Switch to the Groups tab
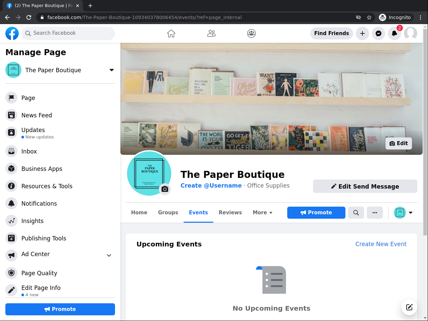 pyautogui.click(x=168, y=213)
